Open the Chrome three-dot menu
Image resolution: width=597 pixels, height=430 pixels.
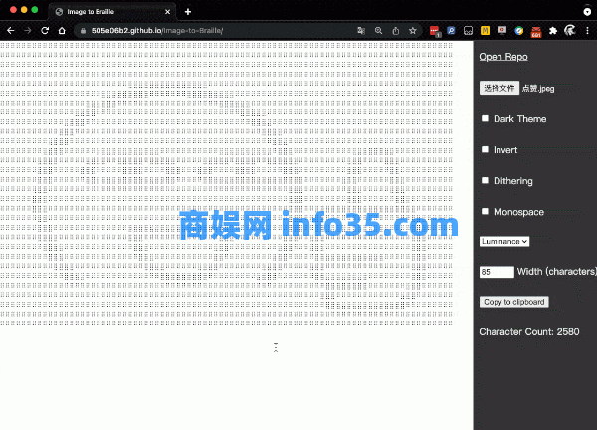(587, 31)
